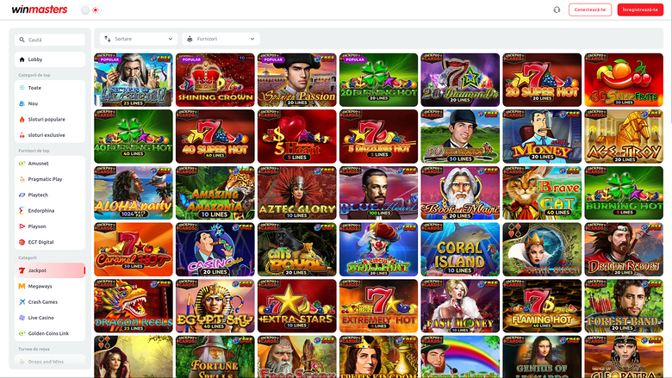Screen dimensions: 672x378
Task: Launch Aloha Party game
Action: pos(134,193)
